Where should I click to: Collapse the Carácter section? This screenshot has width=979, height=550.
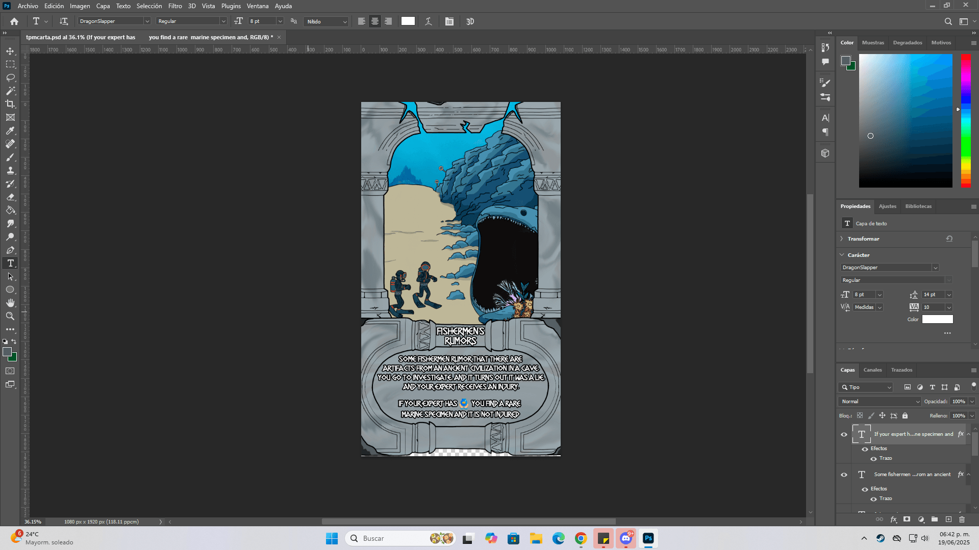pyautogui.click(x=842, y=255)
